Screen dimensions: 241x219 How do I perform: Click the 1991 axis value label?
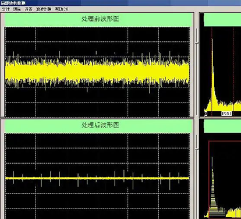click(x=226, y=114)
